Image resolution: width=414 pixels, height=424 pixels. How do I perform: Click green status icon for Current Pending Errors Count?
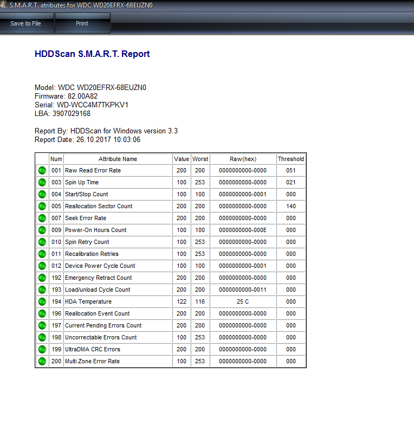tap(42, 325)
